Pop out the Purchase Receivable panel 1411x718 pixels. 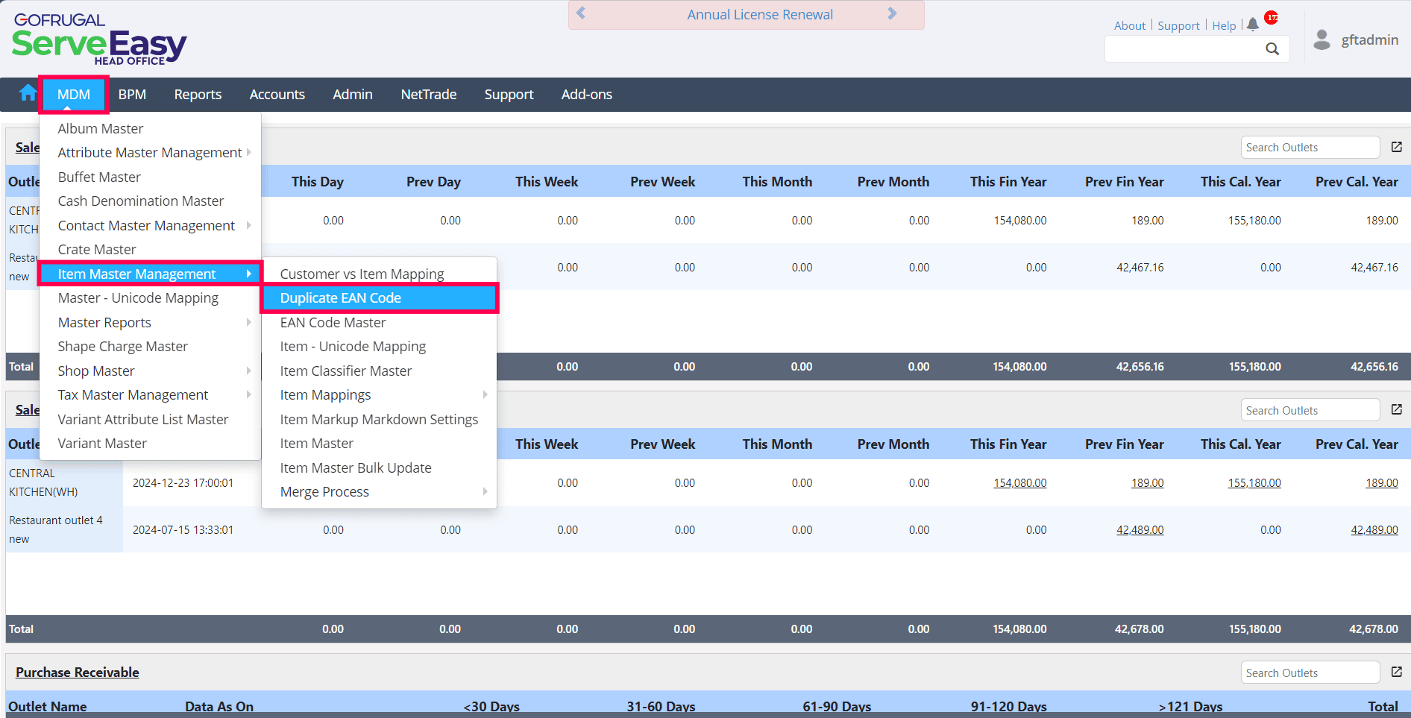pyautogui.click(x=1397, y=672)
